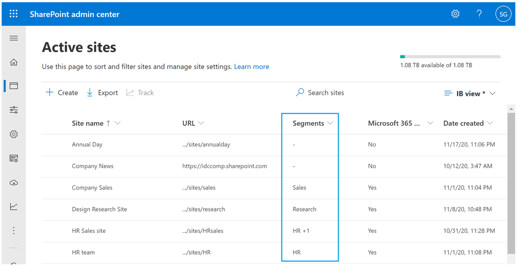Open Settings gear icon in sidebar
This screenshot has height=266, width=517.
(x=13, y=134)
